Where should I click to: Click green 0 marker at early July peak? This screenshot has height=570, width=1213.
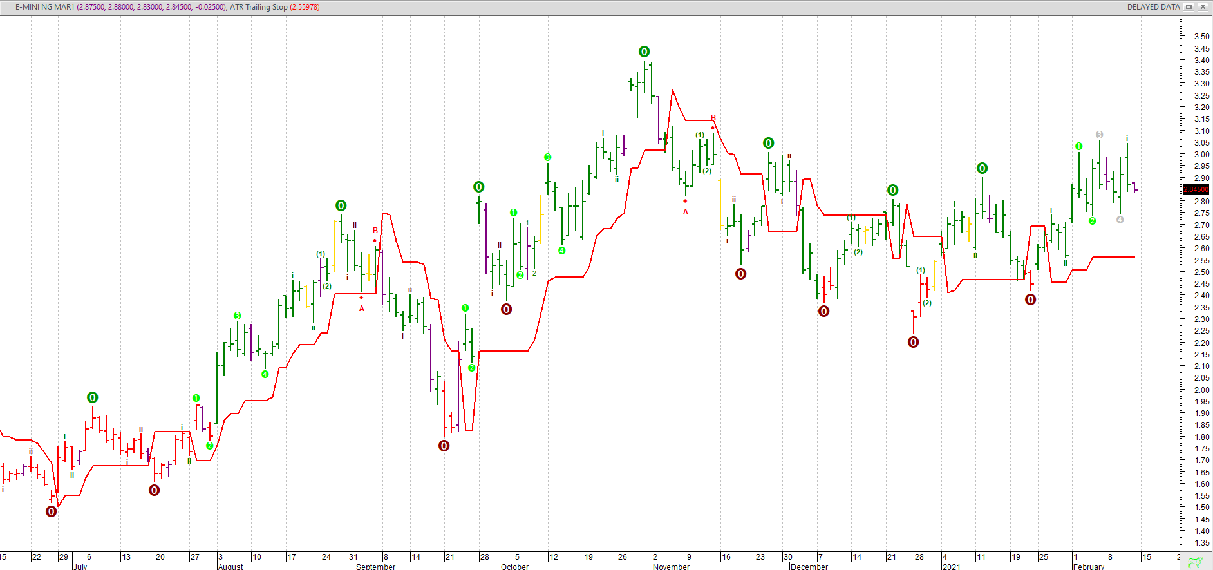click(92, 397)
